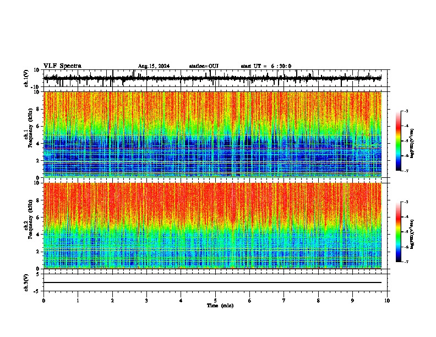
Task: Click the "VLF Spectra" title text
Action: 62,66
